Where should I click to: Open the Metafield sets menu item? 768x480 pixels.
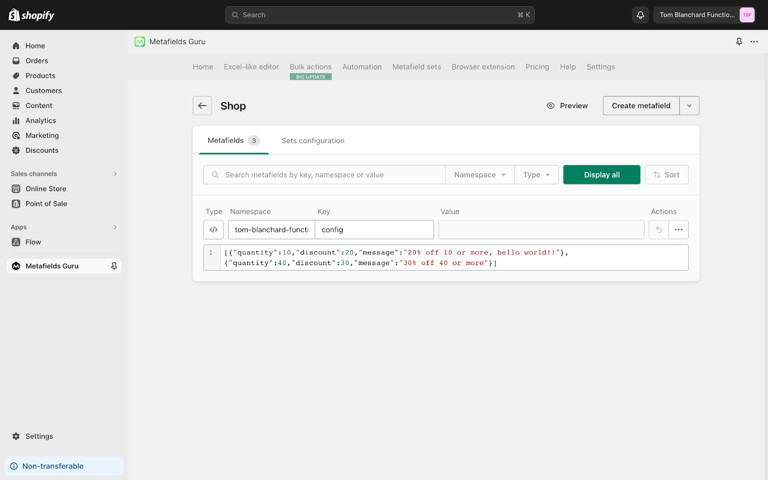click(x=417, y=67)
